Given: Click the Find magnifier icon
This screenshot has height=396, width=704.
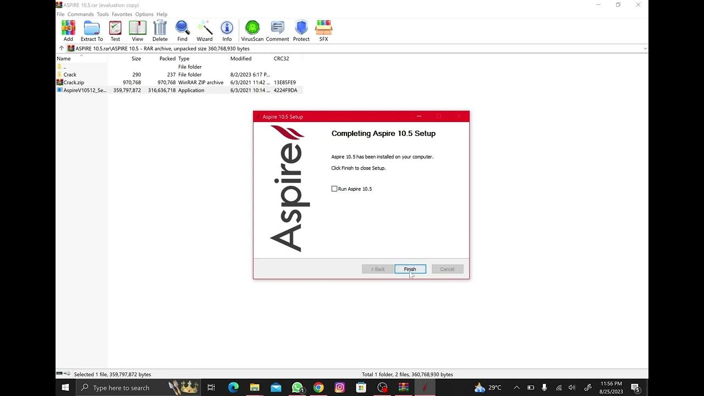Looking at the screenshot, I should click(x=182, y=31).
